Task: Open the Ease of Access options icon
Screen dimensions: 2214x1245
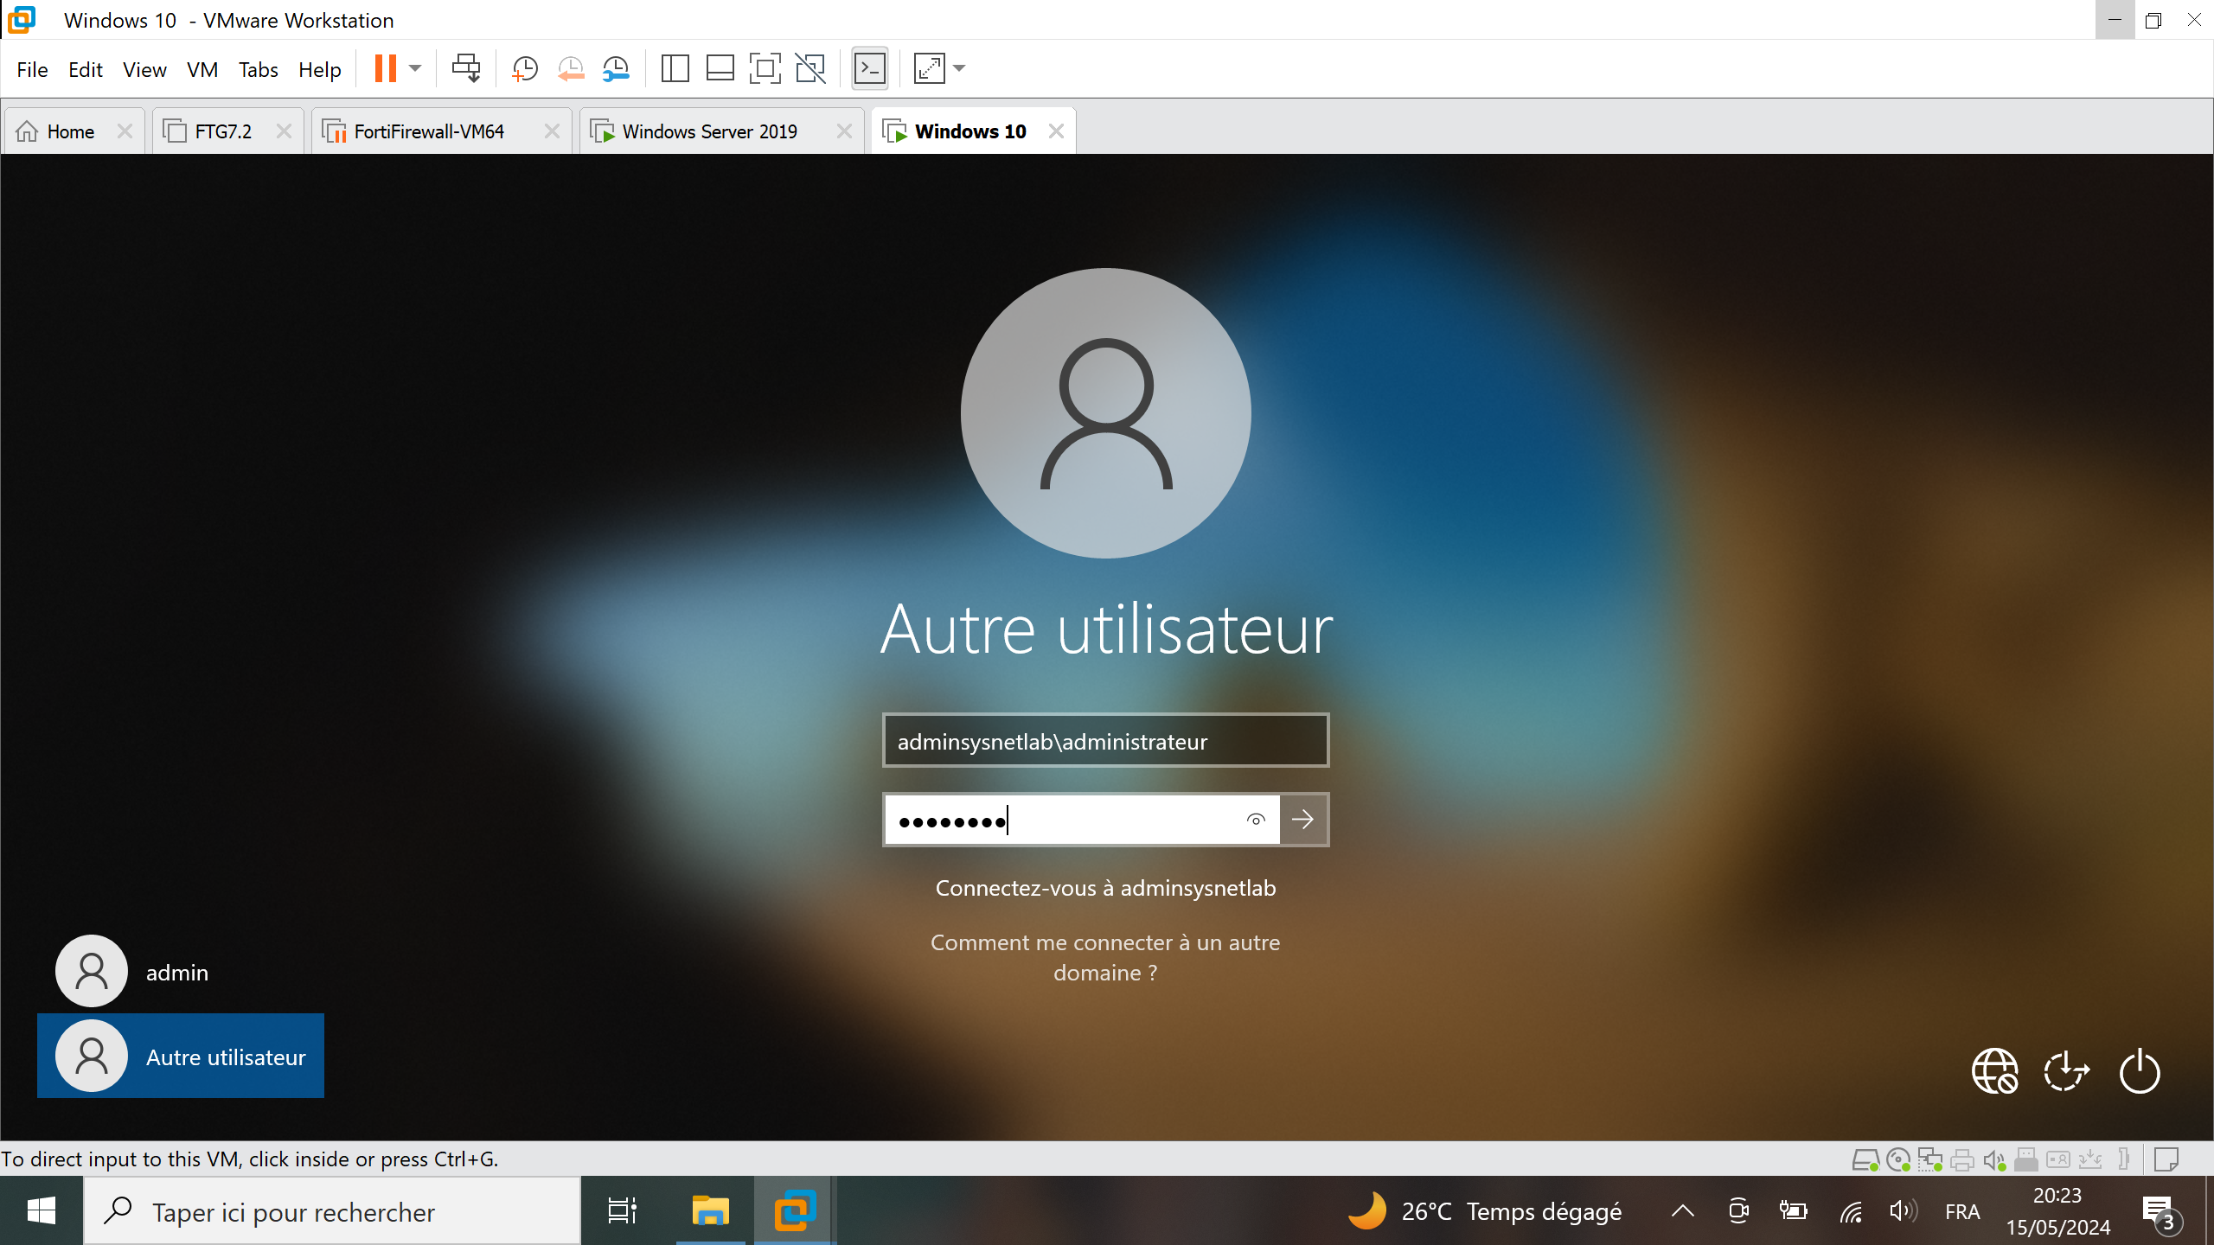Action: point(2066,1071)
